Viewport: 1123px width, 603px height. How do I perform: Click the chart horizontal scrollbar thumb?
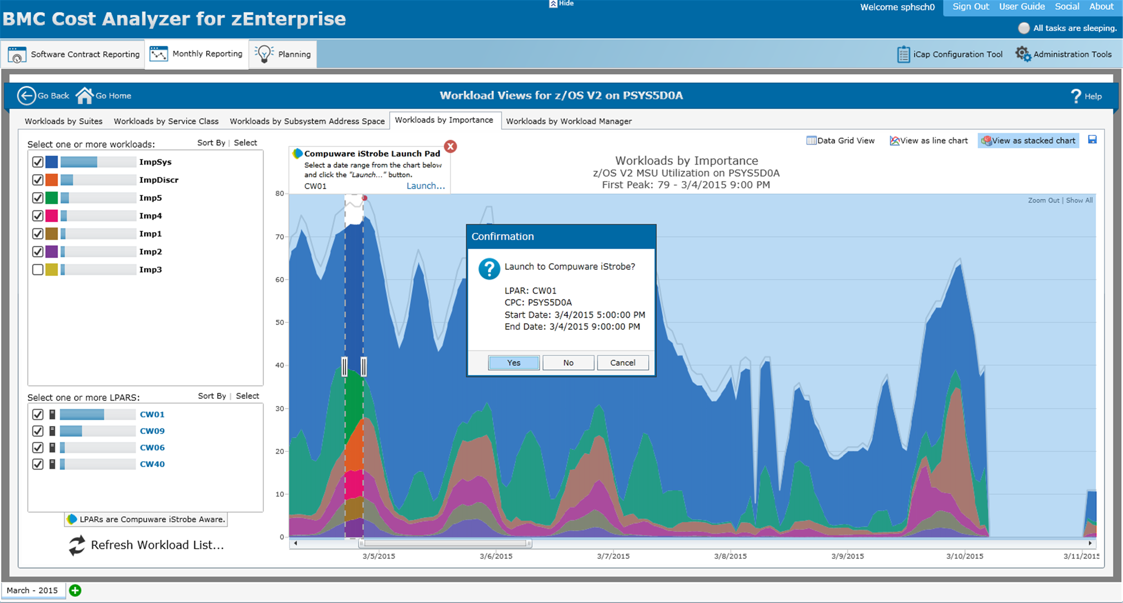pyautogui.click(x=445, y=543)
